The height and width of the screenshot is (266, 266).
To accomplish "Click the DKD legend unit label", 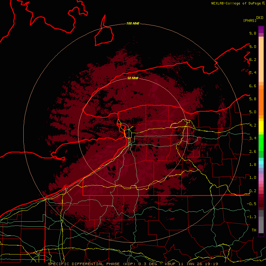I will pos(260,18).
